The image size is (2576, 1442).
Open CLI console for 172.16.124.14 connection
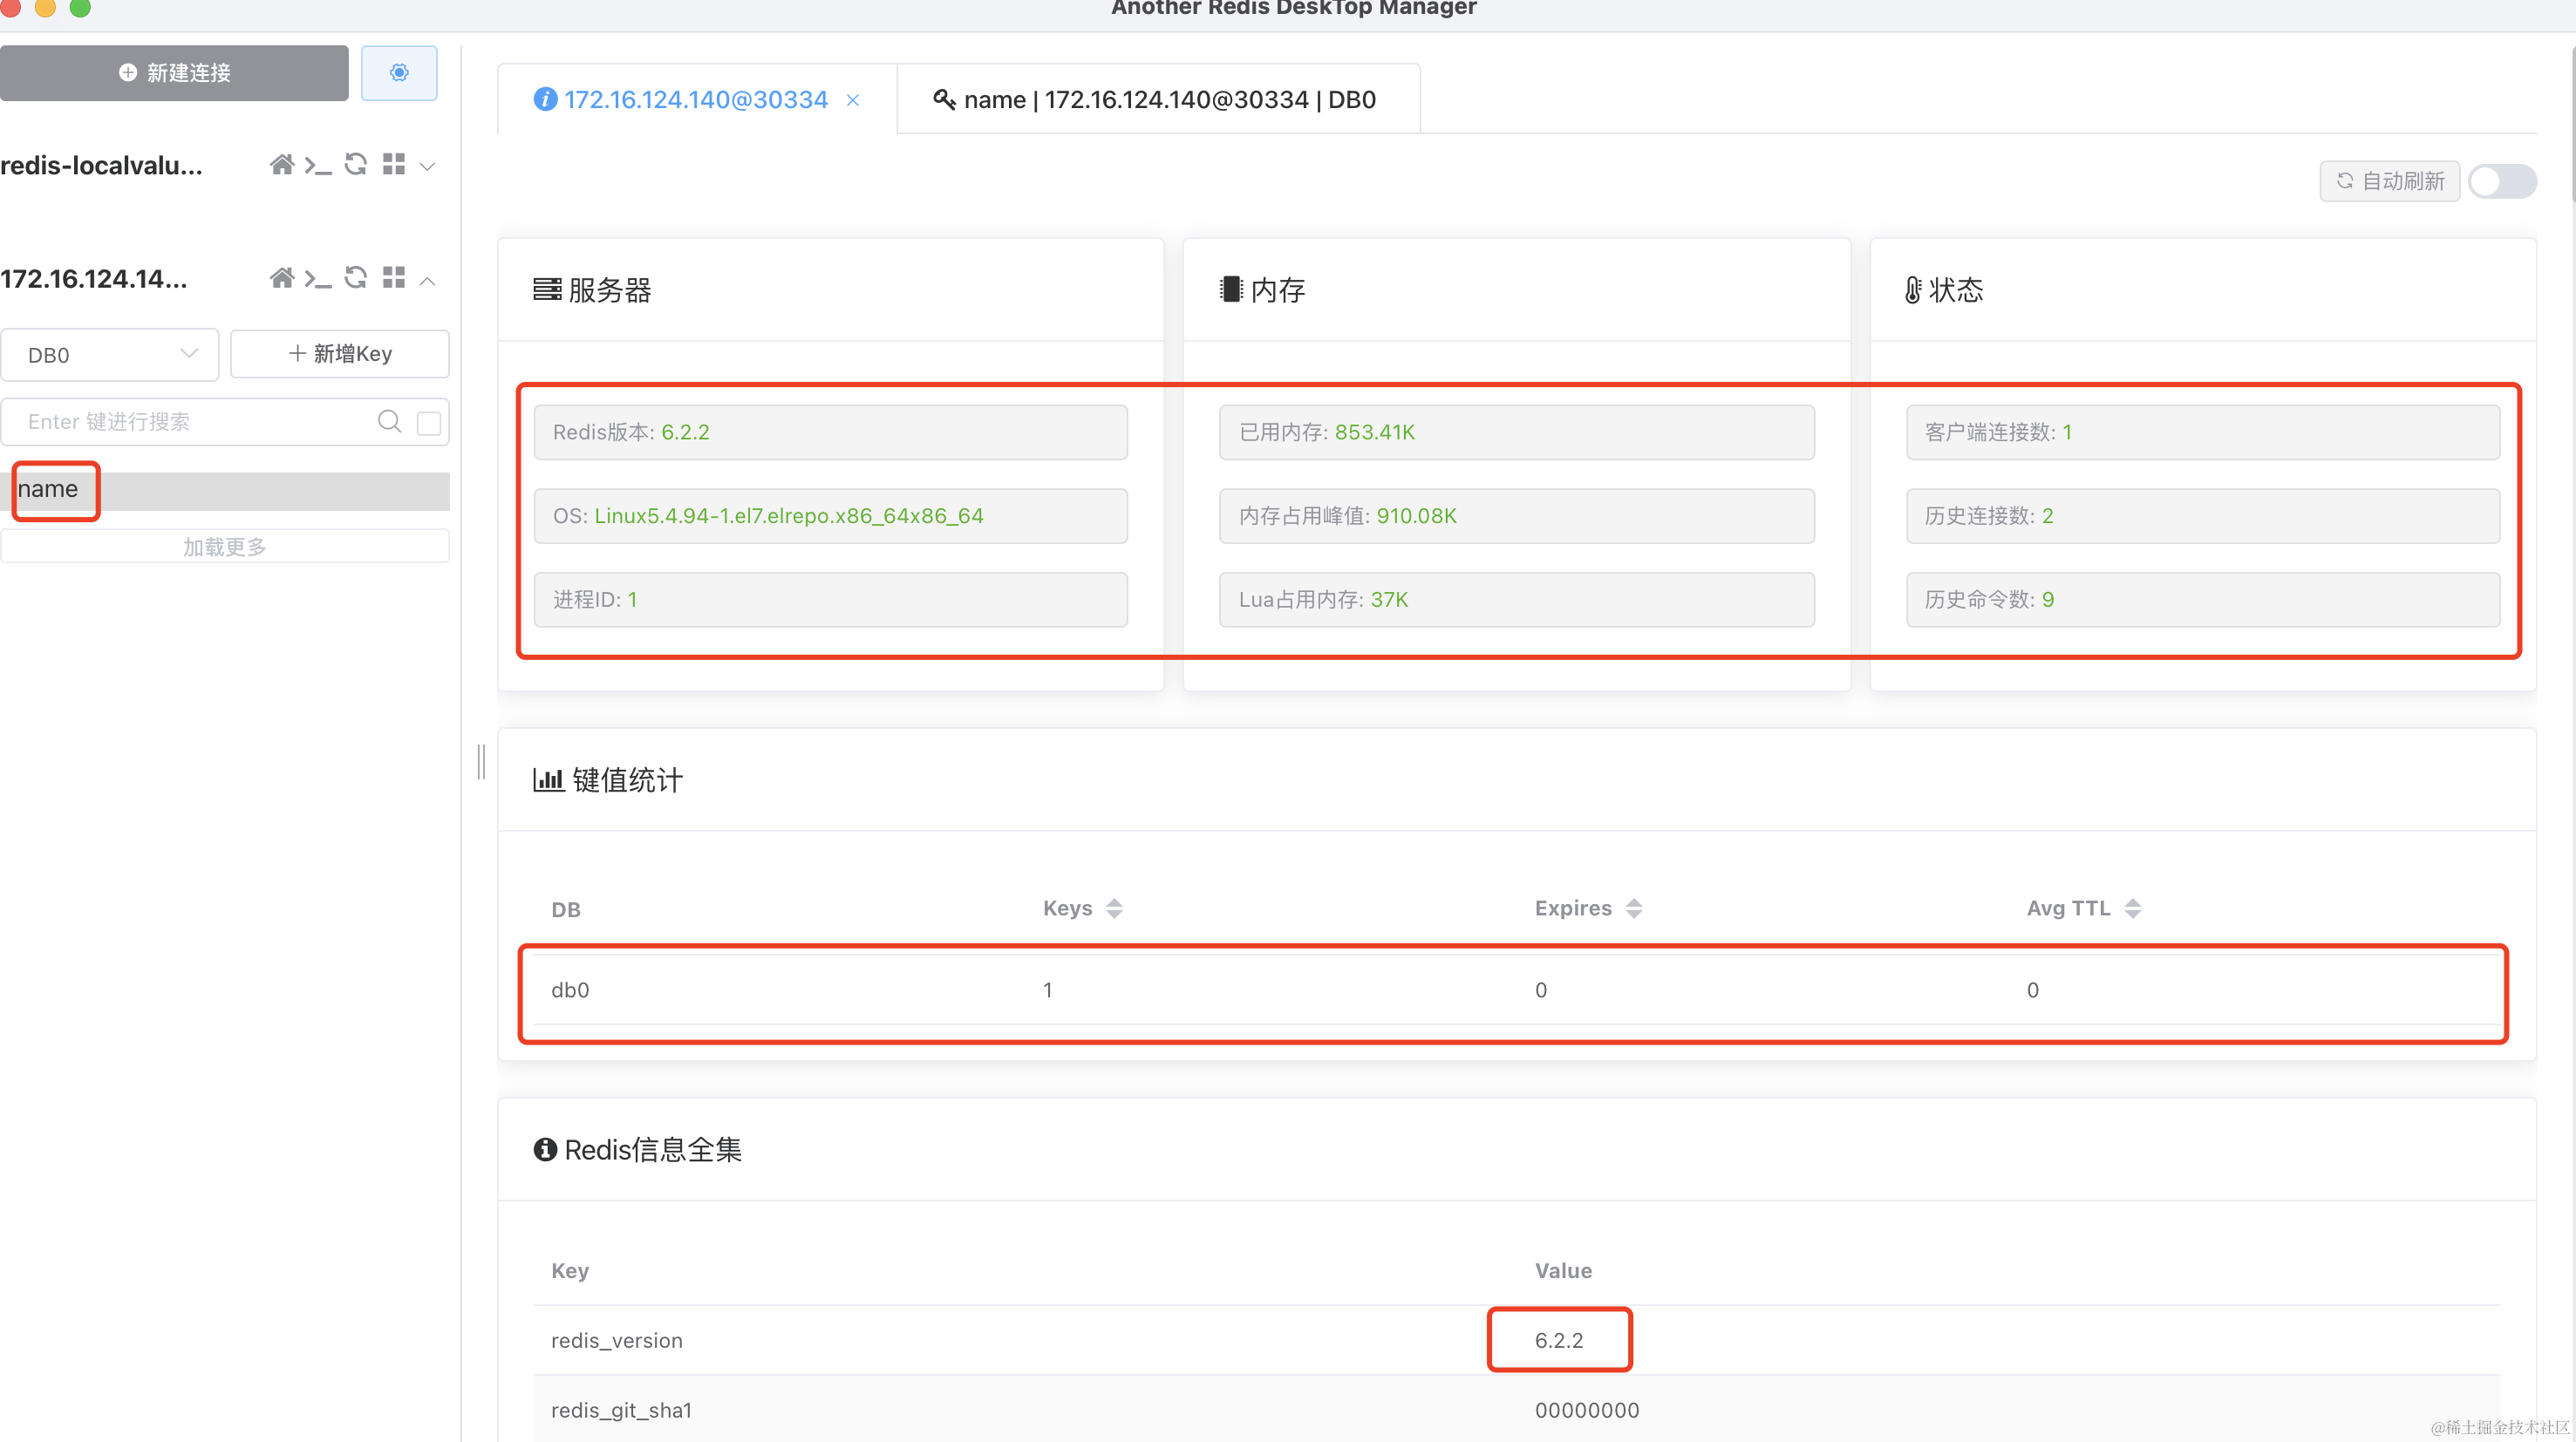[318, 278]
